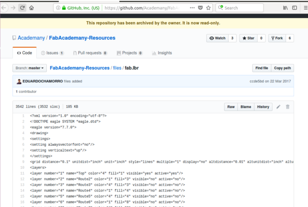Fork the repository
This screenshot has width=308, height=207.
pos(277,38)
